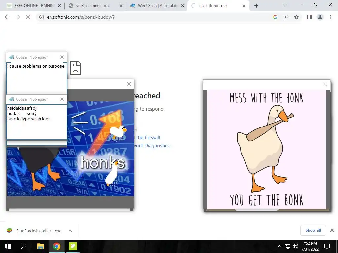
Task: Open the Chrome profile avatar
Action: click(x=320, y=17)
